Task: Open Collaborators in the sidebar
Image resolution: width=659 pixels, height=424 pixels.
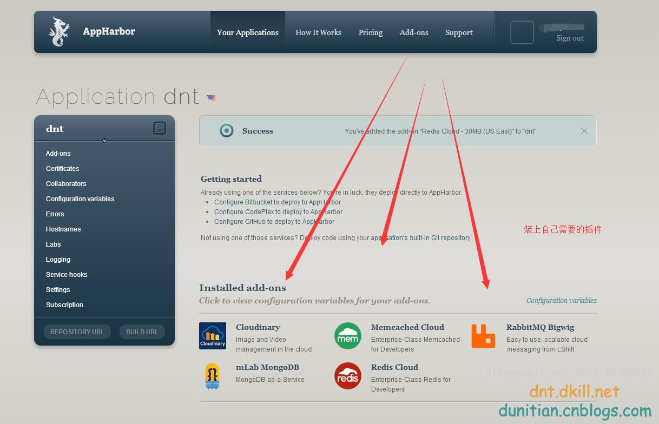Action: coord(66,184)
